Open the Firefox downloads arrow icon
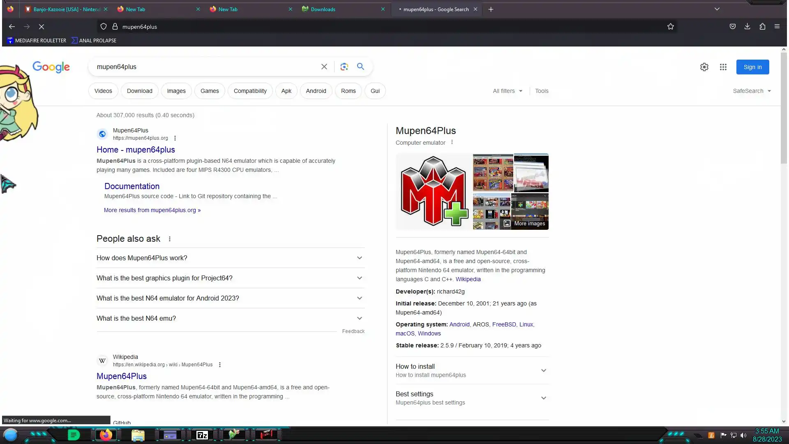Viewport: 789px width, 444px height. [x=747, y=27]
